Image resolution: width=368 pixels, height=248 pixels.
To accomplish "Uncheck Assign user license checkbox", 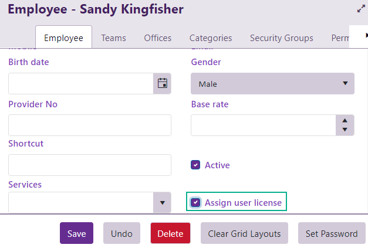I will point(196,203).
